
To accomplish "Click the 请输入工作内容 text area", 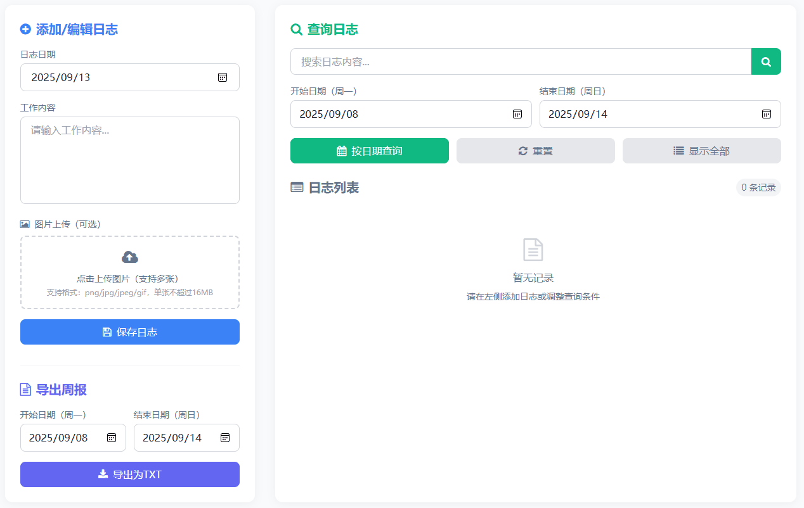I will tap(129, 158).
